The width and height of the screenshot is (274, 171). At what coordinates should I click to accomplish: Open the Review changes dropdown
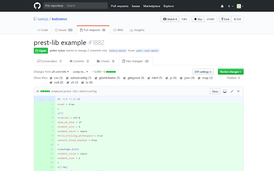click(x=230, y=72)
